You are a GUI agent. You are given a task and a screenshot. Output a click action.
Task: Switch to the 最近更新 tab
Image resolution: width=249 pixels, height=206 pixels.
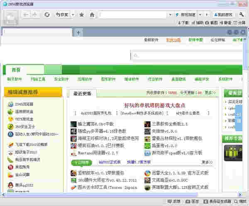pyautogui.click(x=83, y=94)
